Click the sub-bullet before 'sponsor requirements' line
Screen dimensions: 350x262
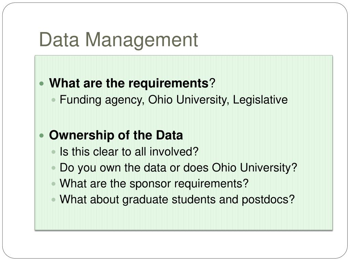point(53,184)
